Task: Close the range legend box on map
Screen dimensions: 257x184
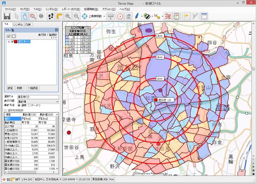Action: (x=89, y=28)
